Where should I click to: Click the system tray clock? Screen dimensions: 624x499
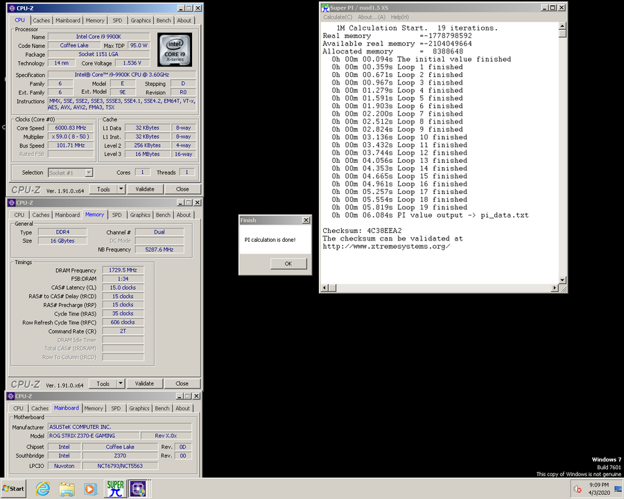(x=599, y=489)
